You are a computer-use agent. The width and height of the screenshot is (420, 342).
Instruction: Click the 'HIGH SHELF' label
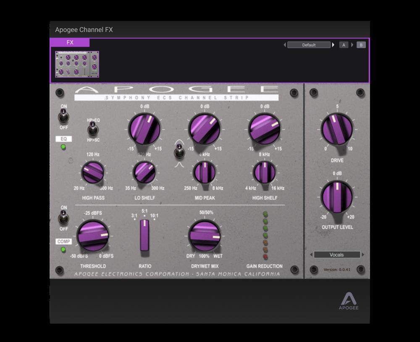(265, 198)
